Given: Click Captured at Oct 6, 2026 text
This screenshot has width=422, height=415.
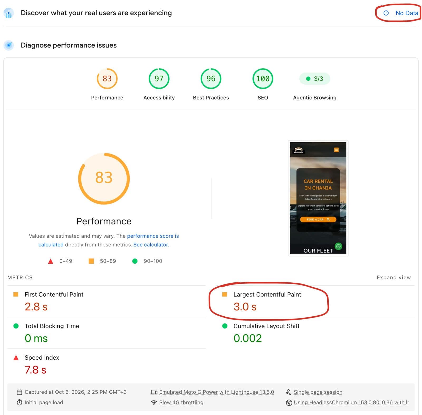Looking at the screenshot, I should point(75,392).
